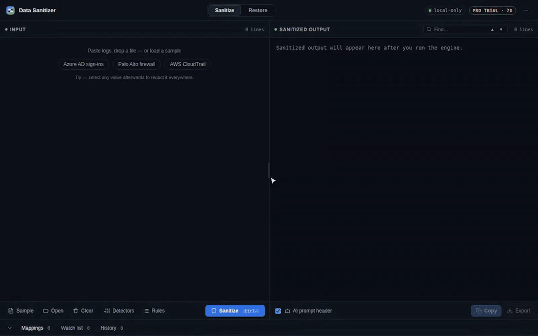Click the Sample toolbar button
538x336 pixels.
point(21,311)
